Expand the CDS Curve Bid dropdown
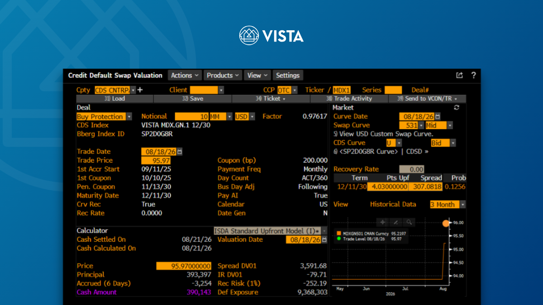The height and width of the screenshot is (305, 543). click(x=453, y=143)
